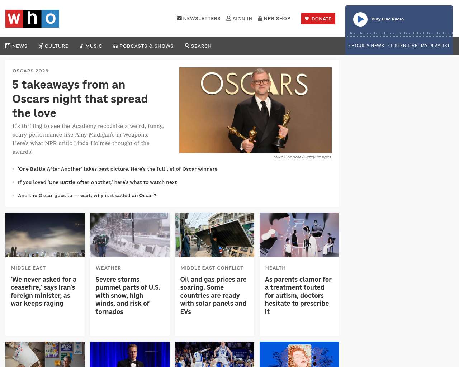
Task: Click the Health category label
Action: (x=275, y=268)
